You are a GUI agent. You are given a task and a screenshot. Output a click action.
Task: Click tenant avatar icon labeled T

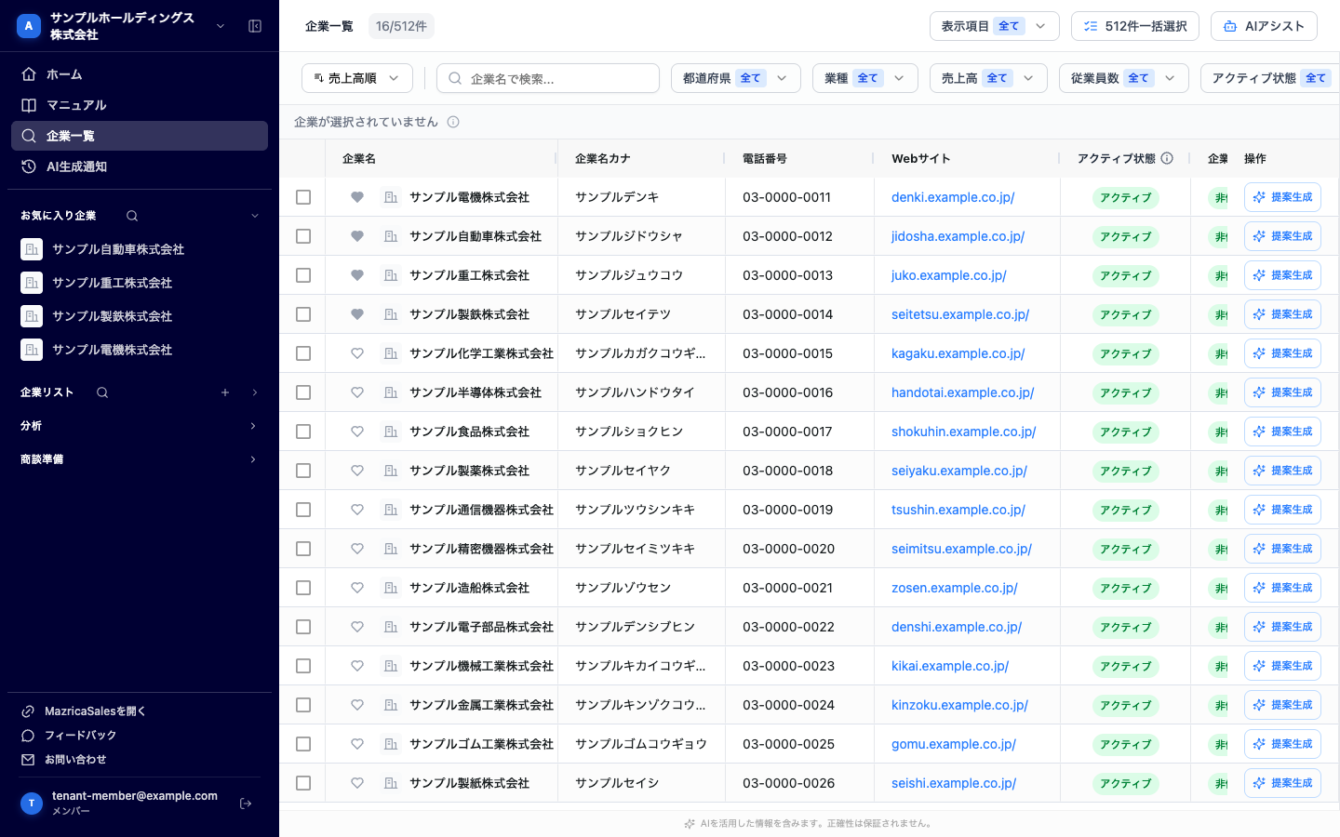32,804
